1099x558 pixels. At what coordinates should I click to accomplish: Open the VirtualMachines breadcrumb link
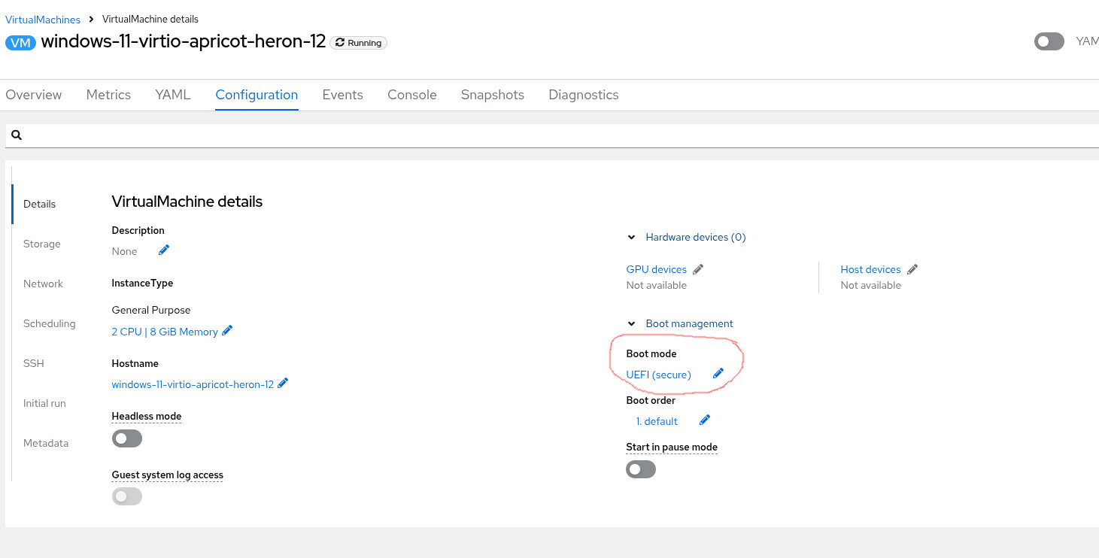click(43, 19)
